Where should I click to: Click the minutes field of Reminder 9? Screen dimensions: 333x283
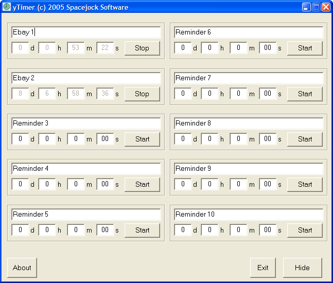238,184
